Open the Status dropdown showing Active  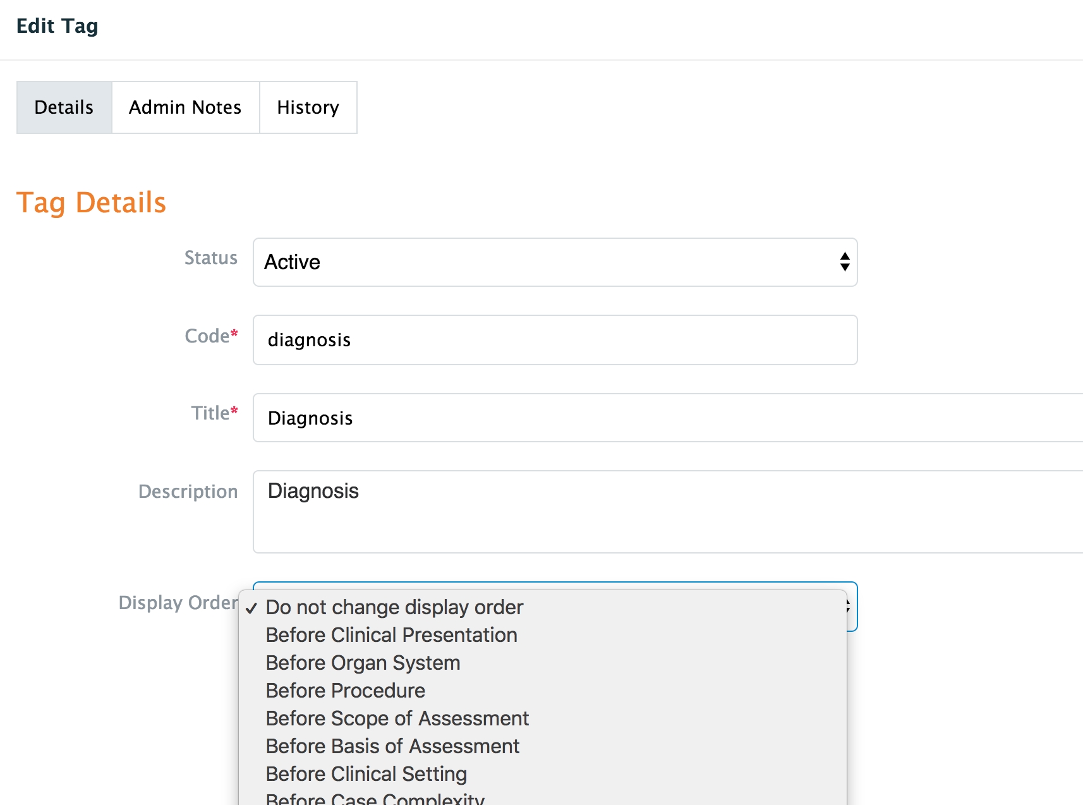click(x=555, y=262)
